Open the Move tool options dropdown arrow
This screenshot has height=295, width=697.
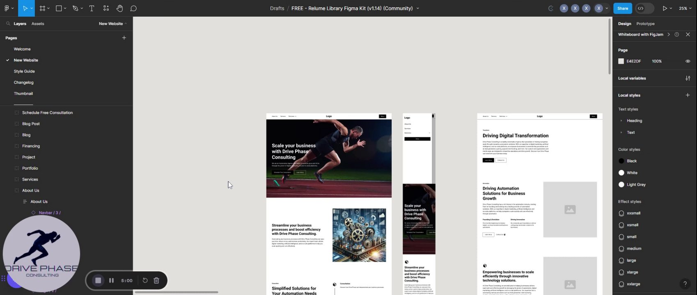(32, 8)
